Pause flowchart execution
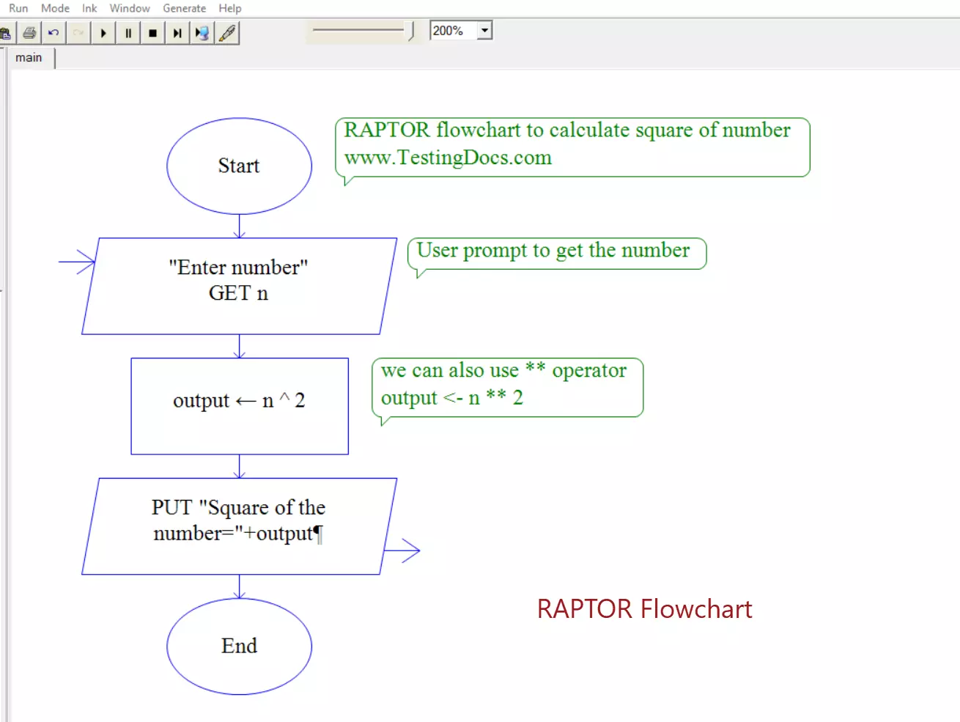The width and height of the screenshot is (960, 722). pyautogui.click(x=128, y=33)
